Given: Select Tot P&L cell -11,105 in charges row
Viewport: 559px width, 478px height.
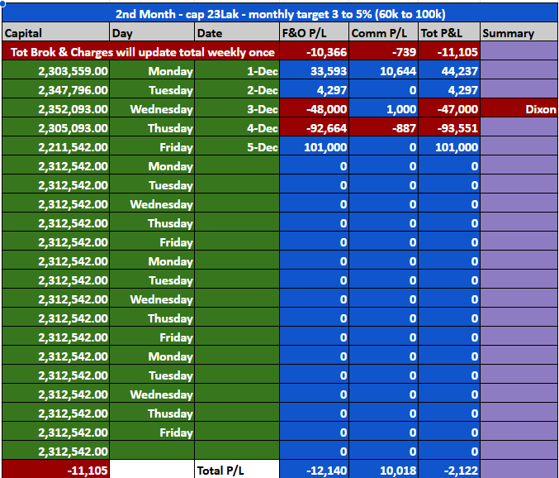Looking at the screenshot, I should pyautogui.click(x=449, y=52).
